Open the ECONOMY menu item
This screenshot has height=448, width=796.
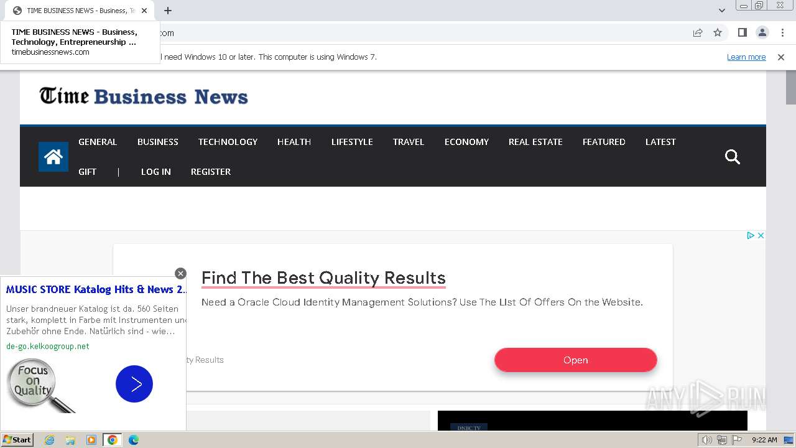tap(466, 142)
